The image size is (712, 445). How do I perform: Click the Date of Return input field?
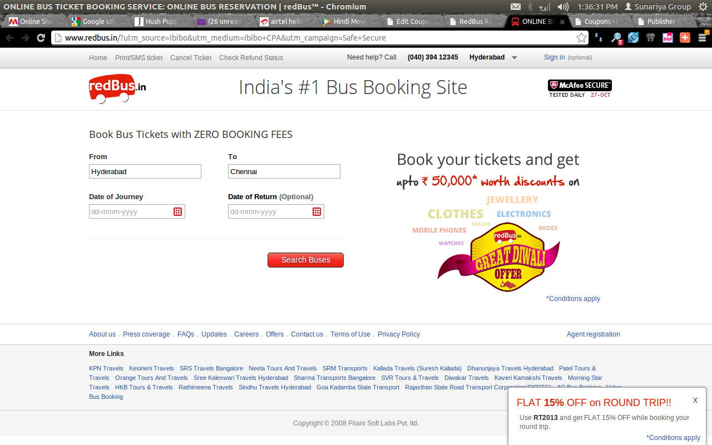point(276,211)
